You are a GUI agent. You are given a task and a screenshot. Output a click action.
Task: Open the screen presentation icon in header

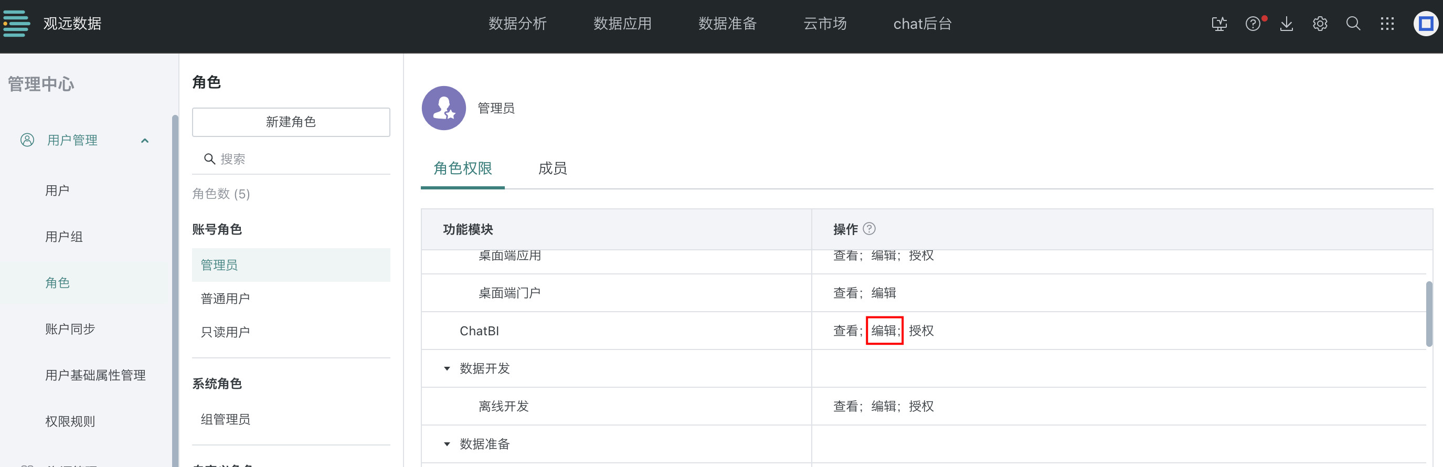(x=1219, y=24)
